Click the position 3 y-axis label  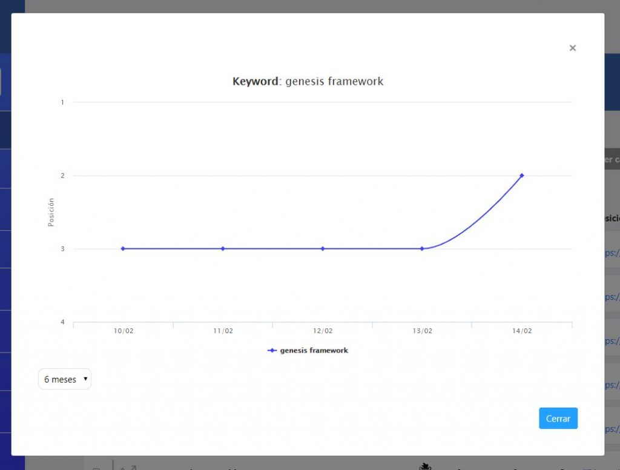tap(62, 248)
